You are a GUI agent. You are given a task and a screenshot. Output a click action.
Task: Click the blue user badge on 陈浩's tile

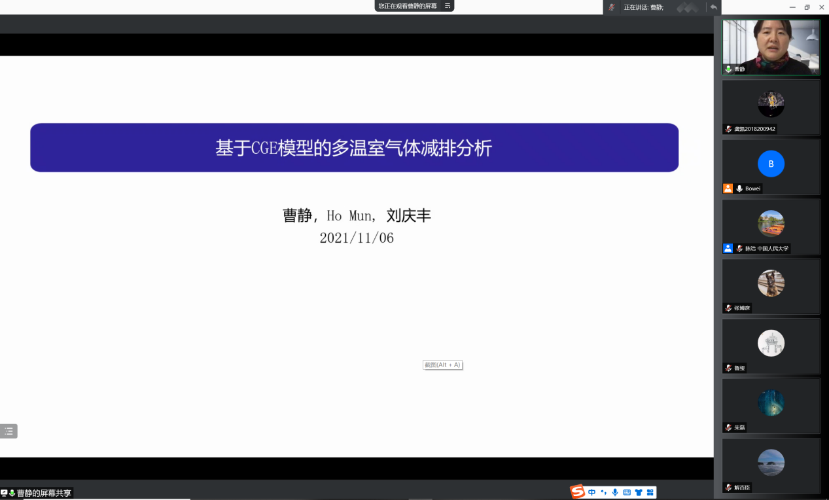pos(728,248)
